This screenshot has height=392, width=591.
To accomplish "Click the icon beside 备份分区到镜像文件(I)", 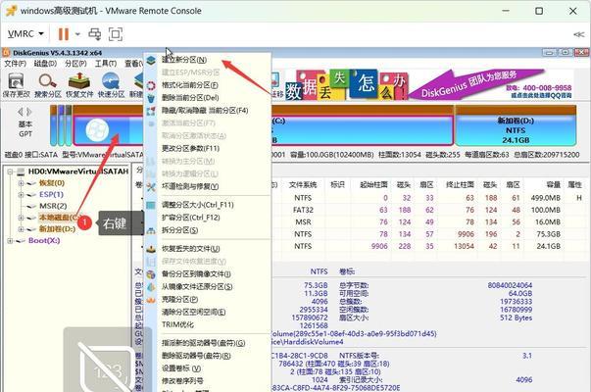I will coord(151,274).
